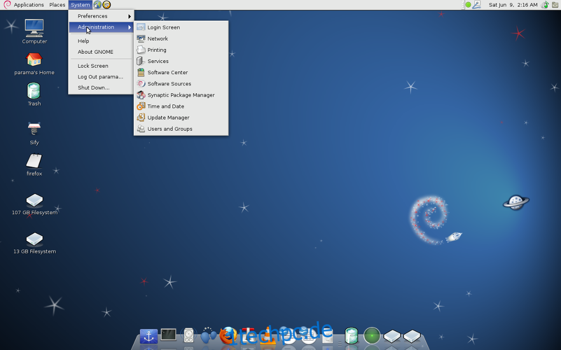Click the blue GNOME foot dock icon
The height and width of the screenshot is (350, 561).
(209, 335)
